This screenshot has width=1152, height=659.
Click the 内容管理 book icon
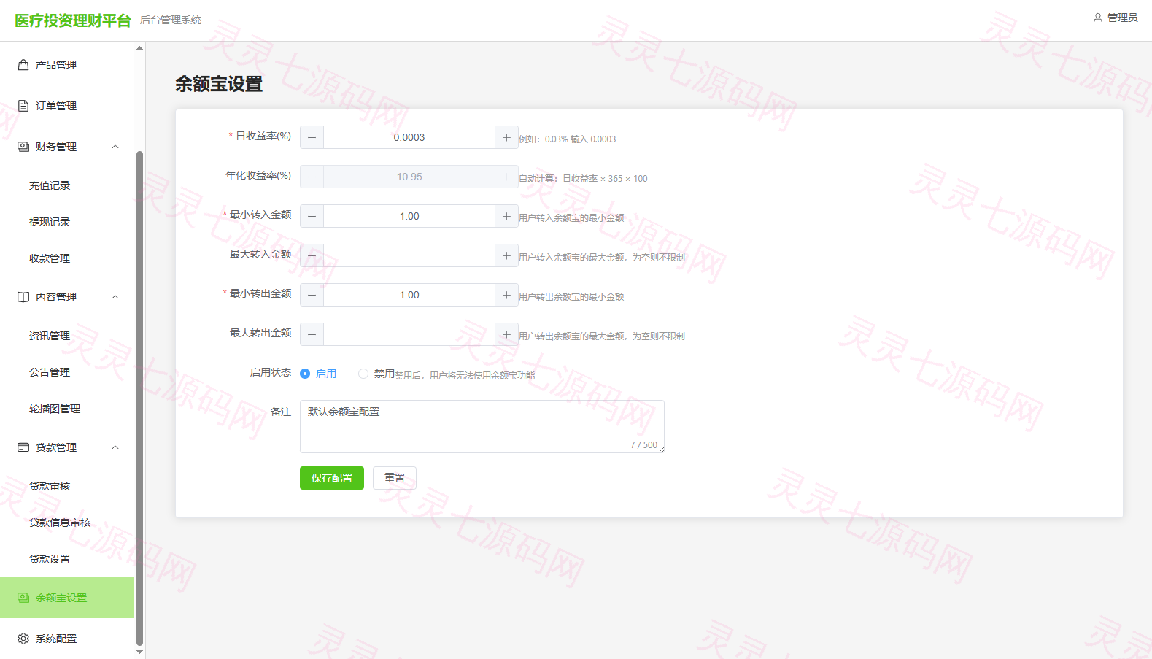[x=23, y=297]
